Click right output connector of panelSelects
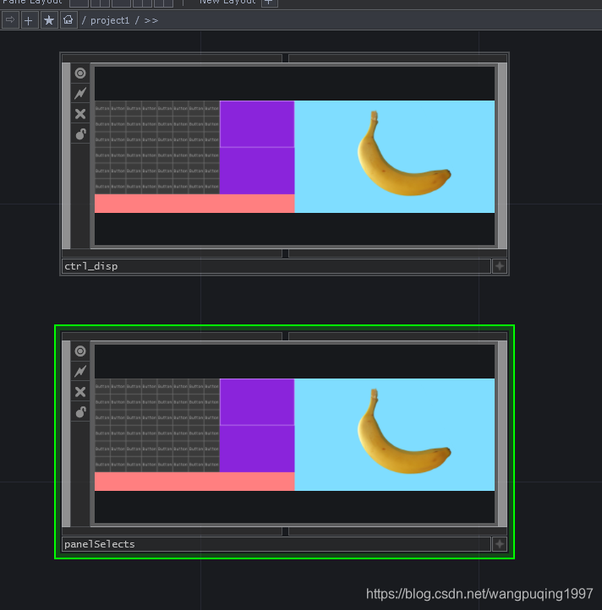Image resolution: width=602 pixels, height=610 pixels. (503, 433)
